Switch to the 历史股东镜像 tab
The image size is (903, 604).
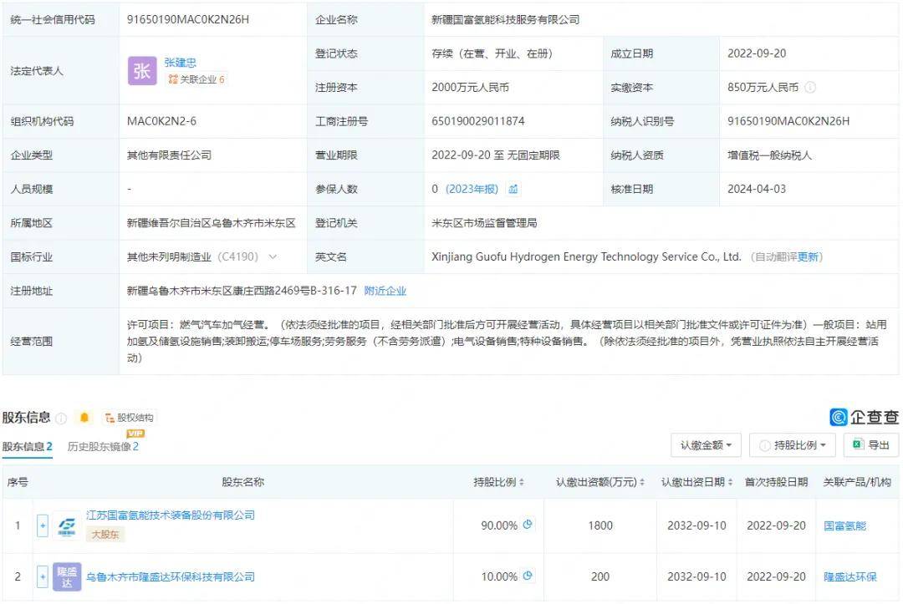click(103, 445)
